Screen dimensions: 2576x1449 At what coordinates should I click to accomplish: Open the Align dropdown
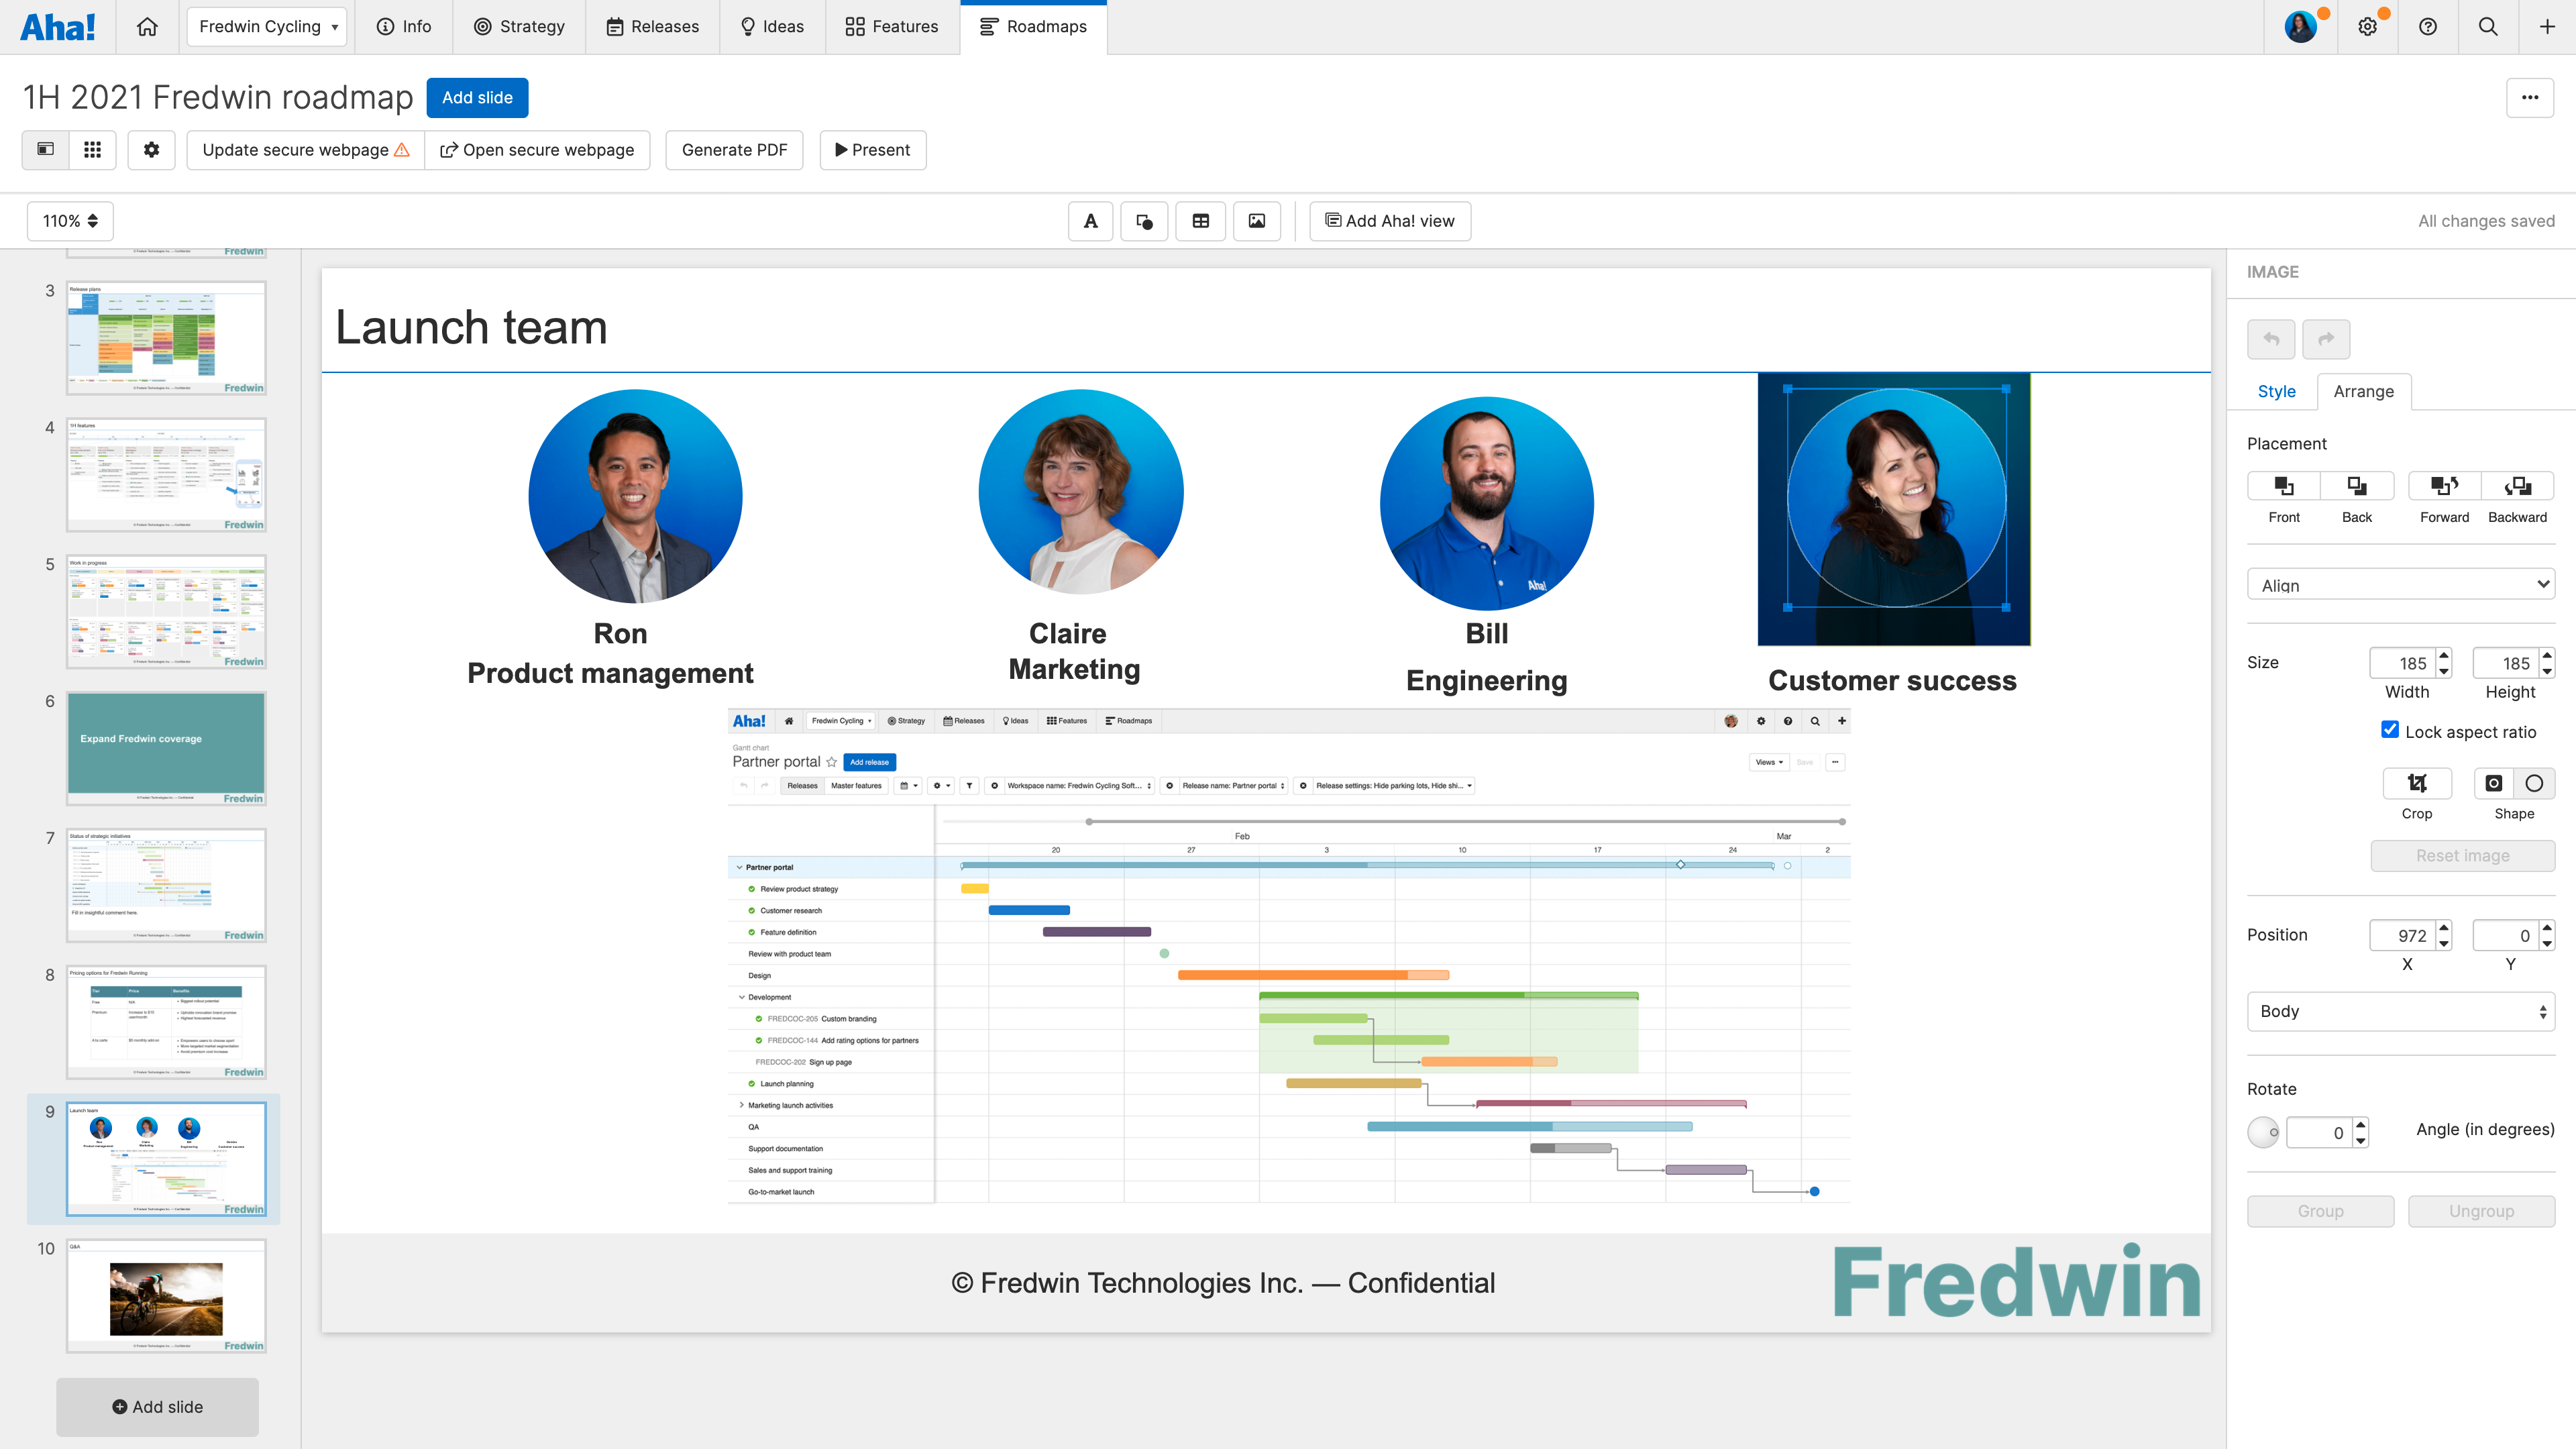pos(2400,585)
